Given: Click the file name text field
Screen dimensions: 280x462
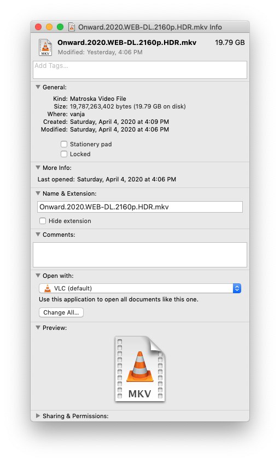Looking at the screenshot, I should (x=140, y=207).
